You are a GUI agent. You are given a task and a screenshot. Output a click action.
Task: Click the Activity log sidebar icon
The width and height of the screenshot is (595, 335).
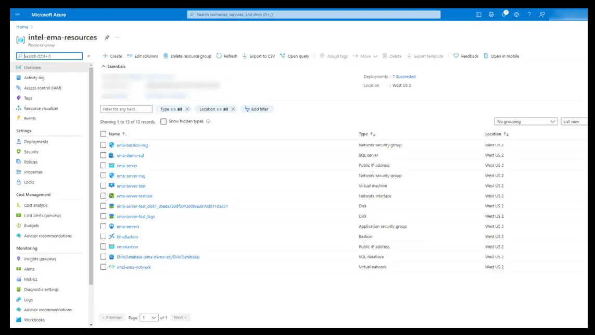pyautogui.click(x=19, y=78)
